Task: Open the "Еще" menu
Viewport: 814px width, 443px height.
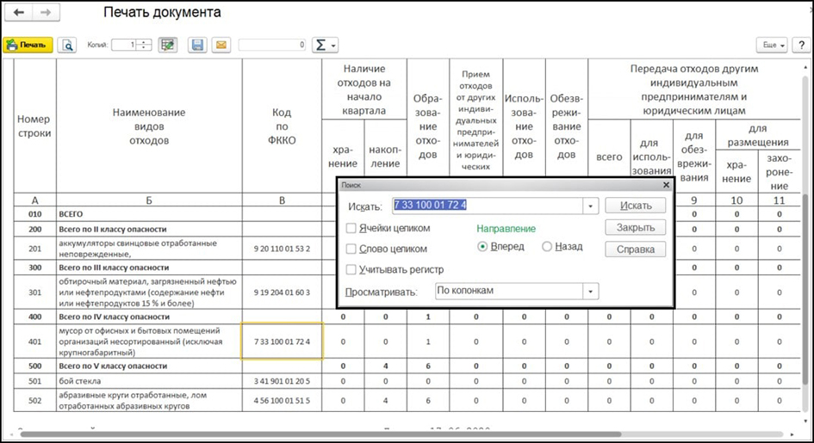Action: (773, 45)
